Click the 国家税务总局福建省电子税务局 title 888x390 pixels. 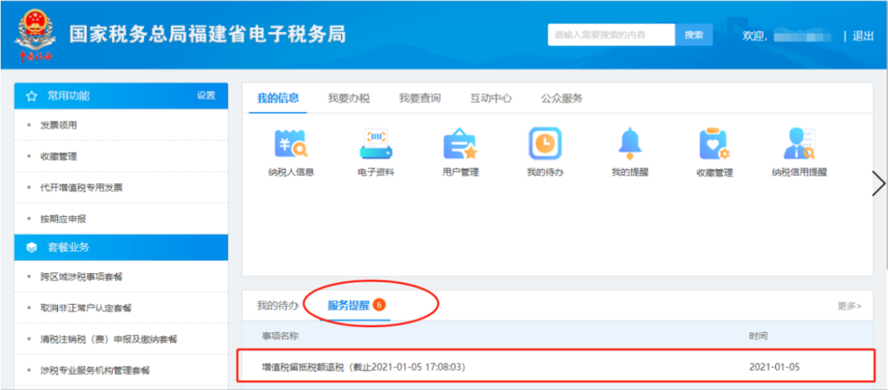[207, 35]
